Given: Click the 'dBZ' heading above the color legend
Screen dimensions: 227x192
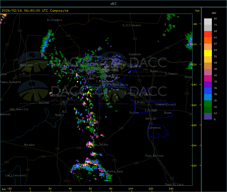Looking at the screenshot, I should point(214,13).
